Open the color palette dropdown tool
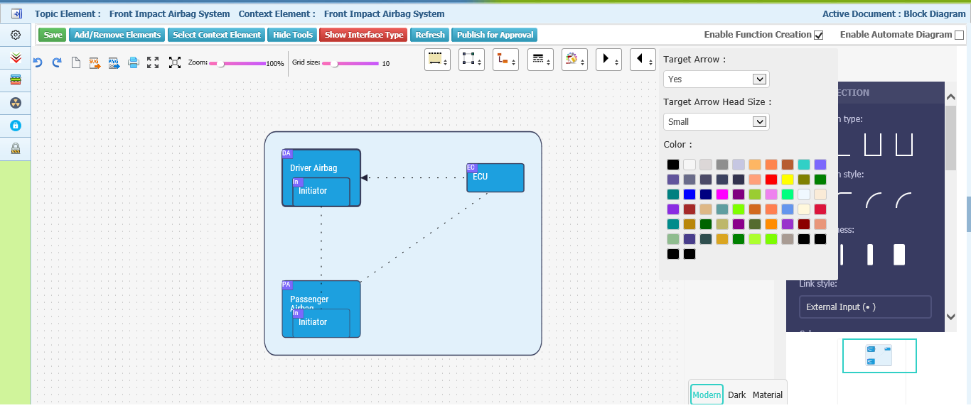This screenshot has height=408, width=971. pyautogui.click(x=574, y=60)
